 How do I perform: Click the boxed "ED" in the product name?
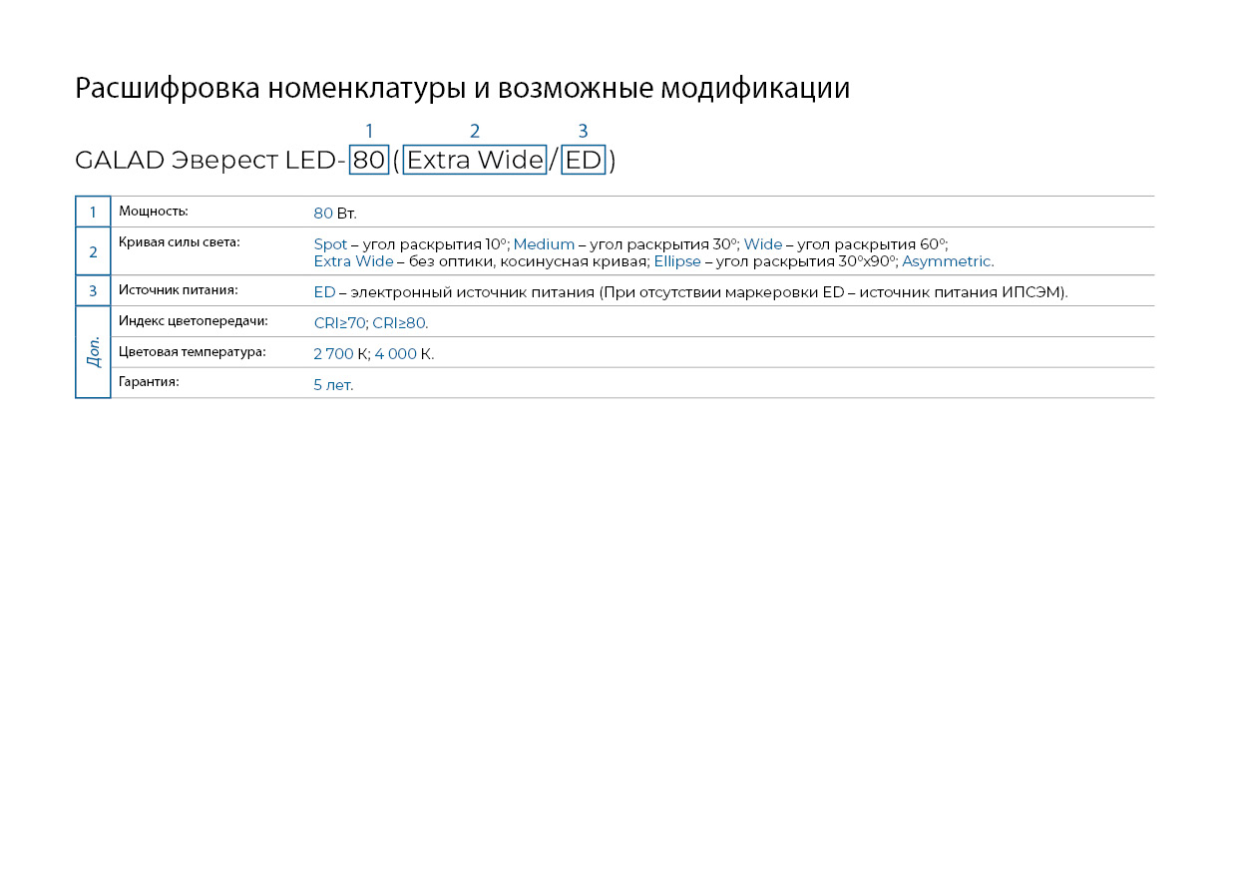pyautogui.click(x=584, y=160)
